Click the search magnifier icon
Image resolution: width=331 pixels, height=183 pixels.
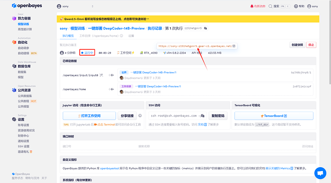click(271, 6)
